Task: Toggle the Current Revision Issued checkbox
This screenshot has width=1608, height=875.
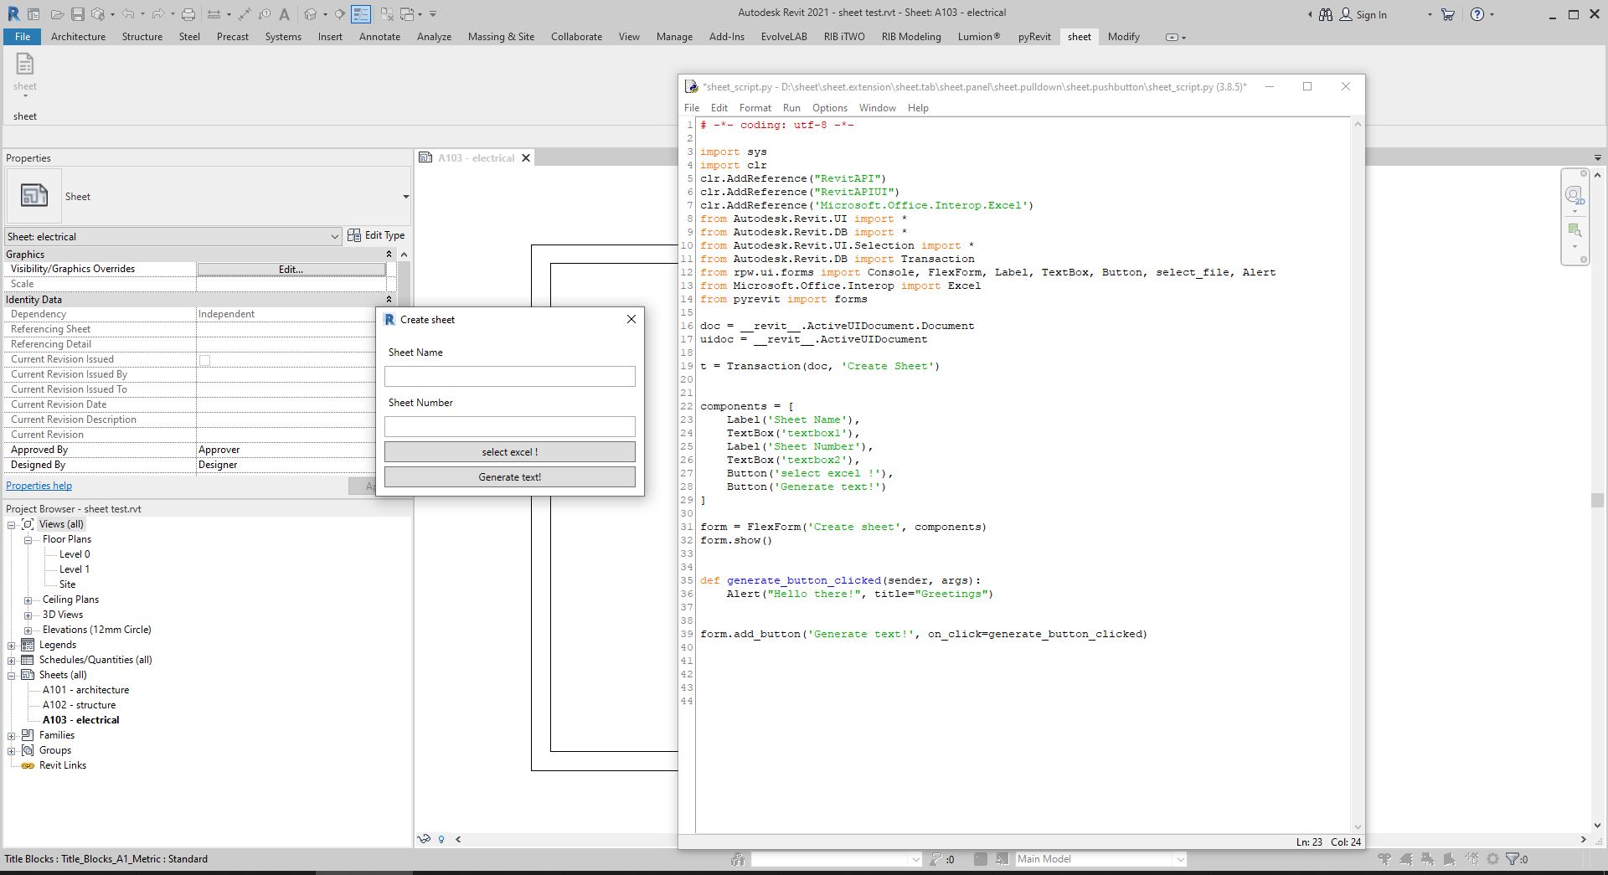Action: [x=204, y=360]
